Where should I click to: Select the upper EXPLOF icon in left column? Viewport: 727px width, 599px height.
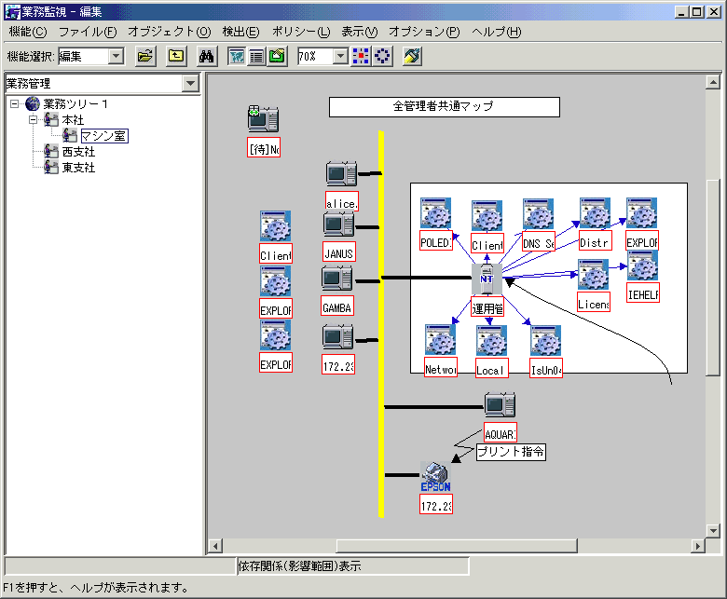coord(275,280)
